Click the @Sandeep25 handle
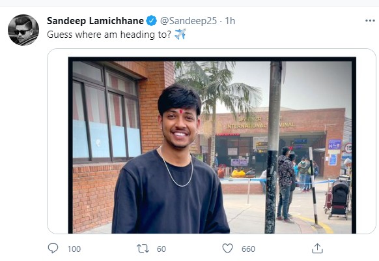 point(189,21)
